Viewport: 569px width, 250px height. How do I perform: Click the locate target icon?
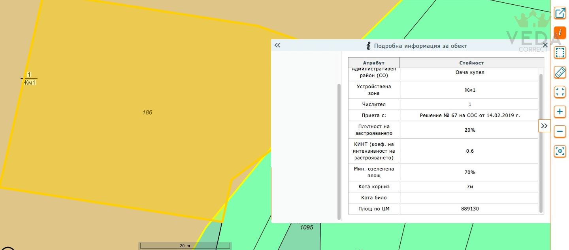560,151
